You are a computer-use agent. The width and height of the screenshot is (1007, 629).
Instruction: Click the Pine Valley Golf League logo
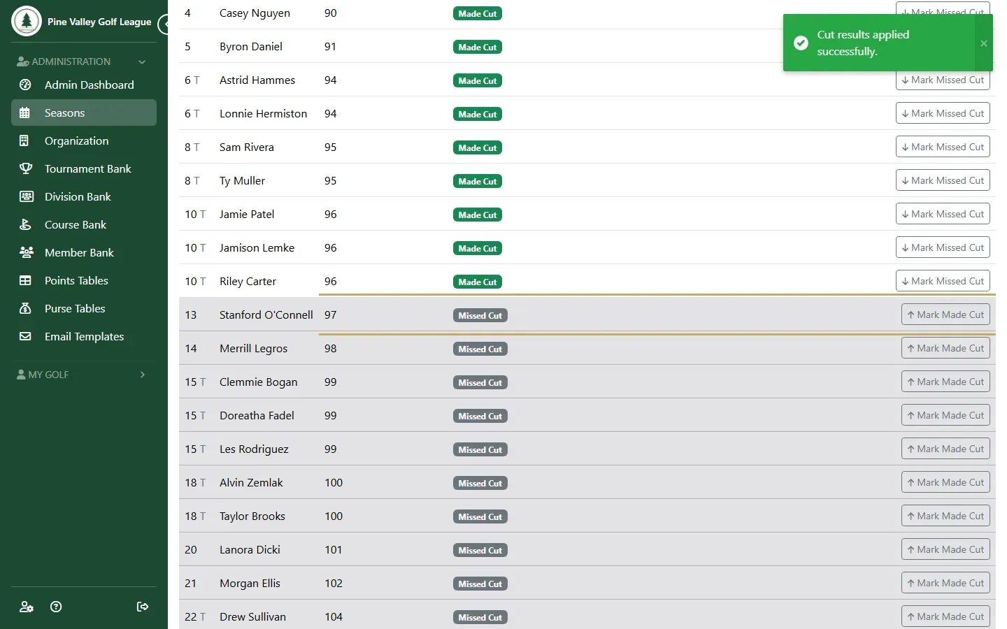(x=27, y=21)
